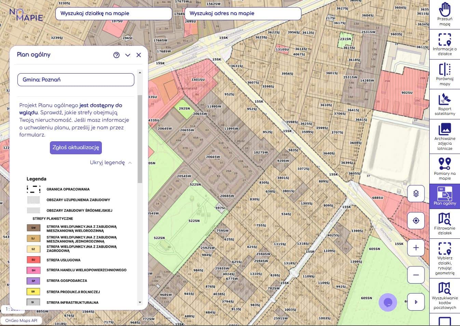Center map on my location
This screenshot has height=326, width=460.
click(x=416, y=221)
